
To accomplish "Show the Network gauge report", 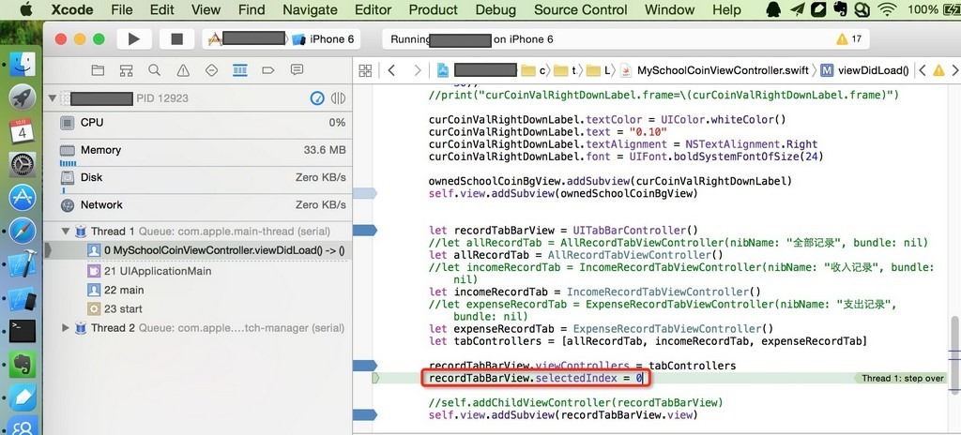I will [197, 205].
